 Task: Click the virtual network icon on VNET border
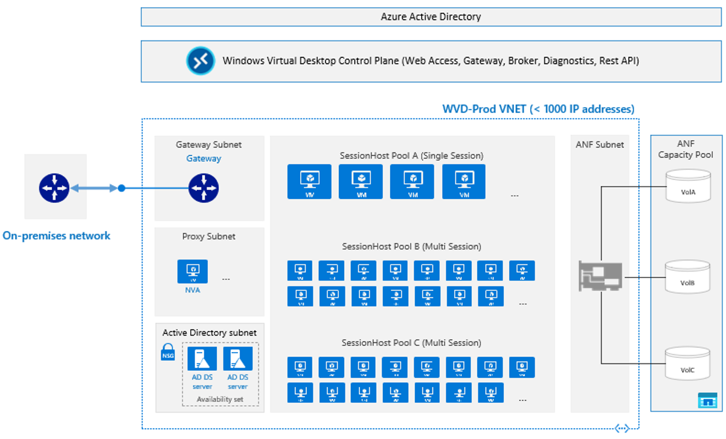click(622, 429)
